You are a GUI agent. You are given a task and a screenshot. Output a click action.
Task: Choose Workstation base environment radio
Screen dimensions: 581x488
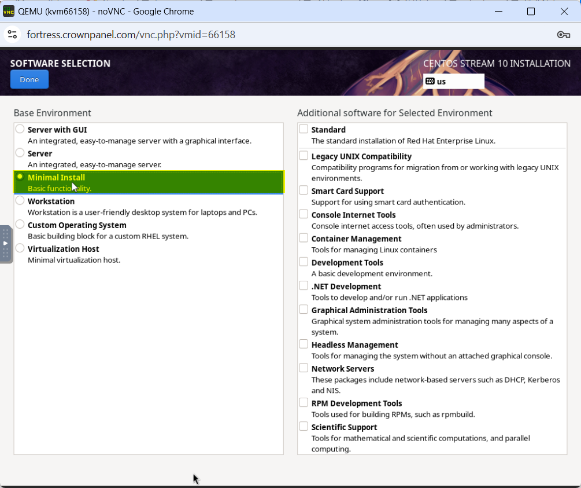pyautogui.click(x=20, y=201)
